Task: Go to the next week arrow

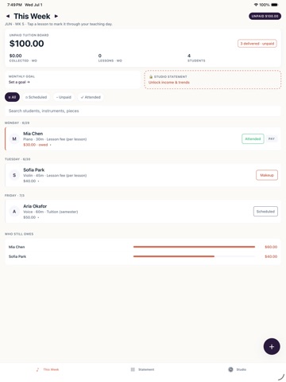Action: coord(56,16)
